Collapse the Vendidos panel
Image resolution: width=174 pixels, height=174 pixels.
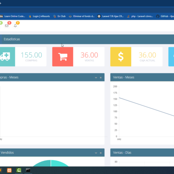tap(96, 153)
